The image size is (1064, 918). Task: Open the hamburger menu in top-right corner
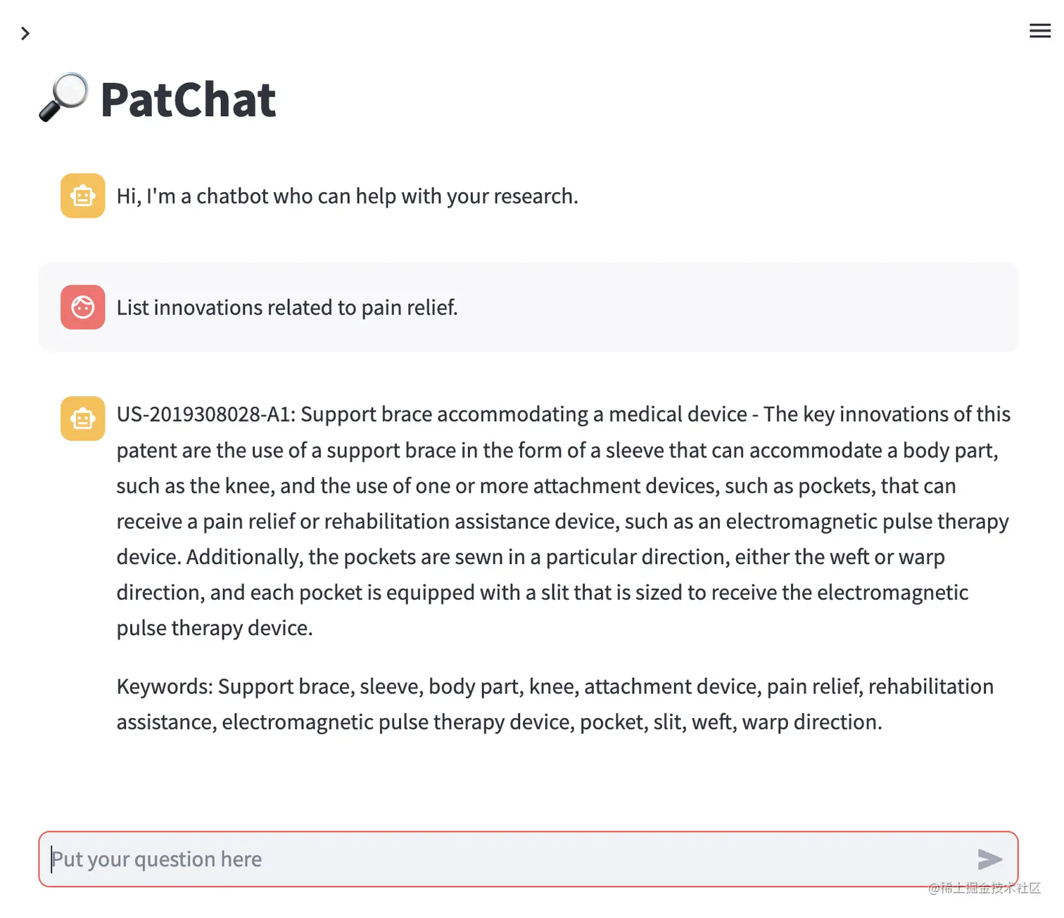point(1039,30)
